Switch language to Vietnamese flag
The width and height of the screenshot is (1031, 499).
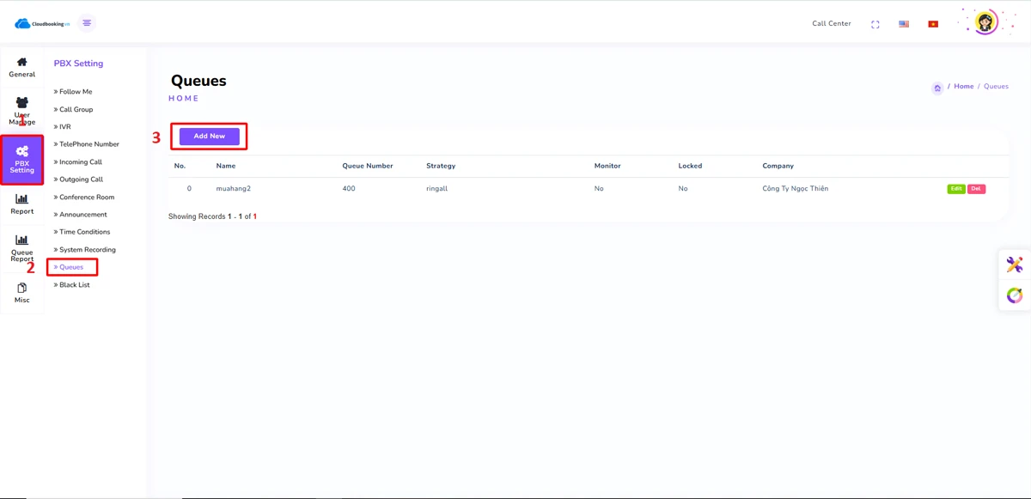click(933, 24)
